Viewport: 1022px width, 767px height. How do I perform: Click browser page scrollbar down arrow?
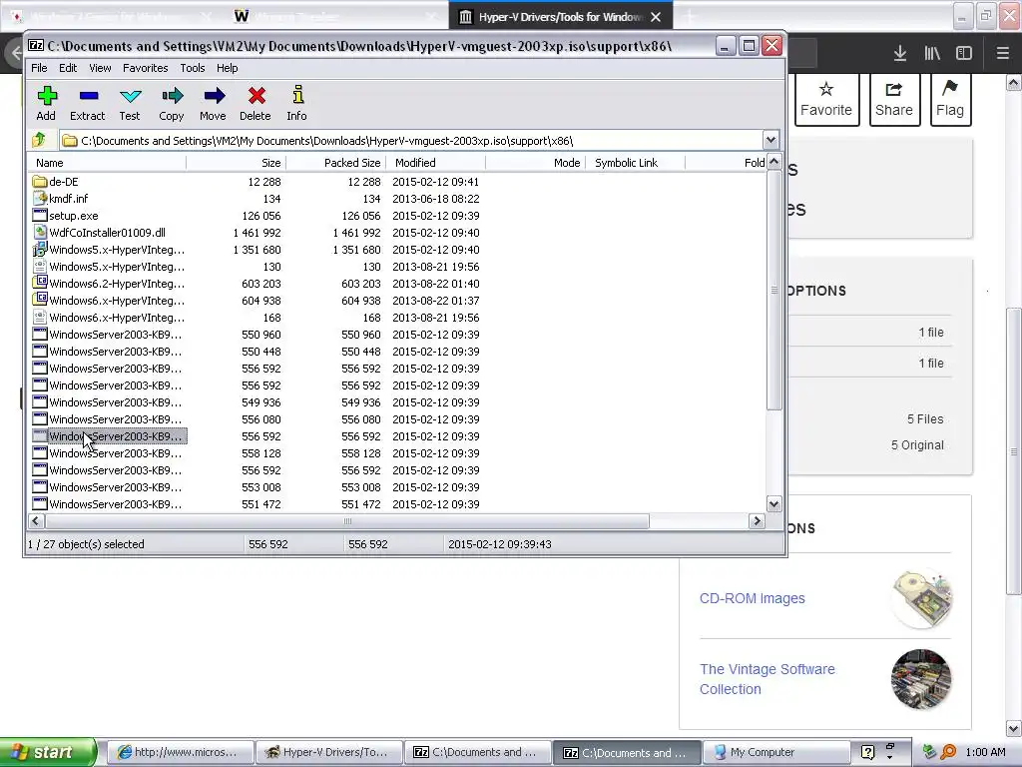(x=1014, y=728)
